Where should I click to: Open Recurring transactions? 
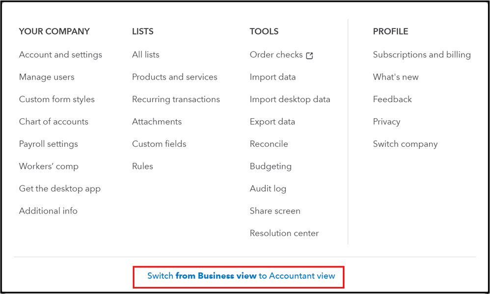(x=176, y=99)
